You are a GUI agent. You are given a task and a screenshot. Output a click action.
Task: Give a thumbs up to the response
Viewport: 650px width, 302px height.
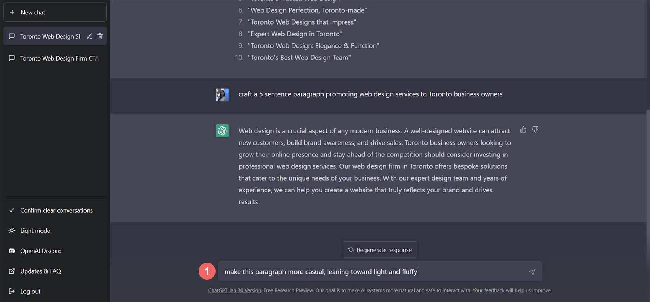tap(523, 129)
